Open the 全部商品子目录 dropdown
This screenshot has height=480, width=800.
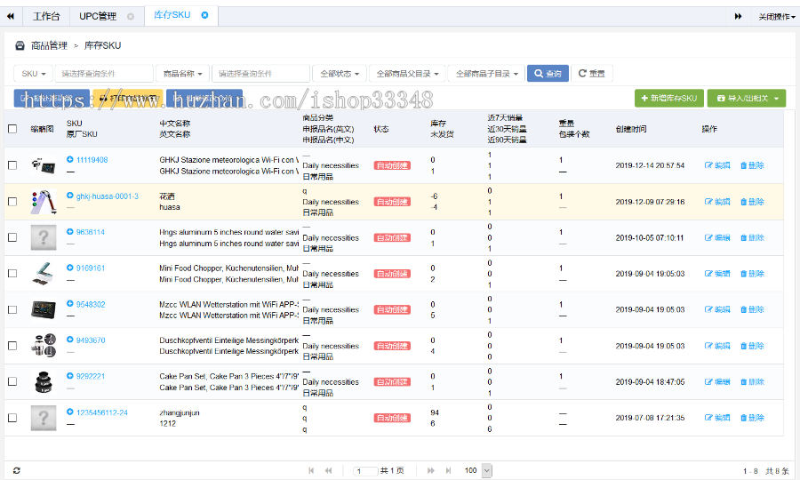pos(487,74)
